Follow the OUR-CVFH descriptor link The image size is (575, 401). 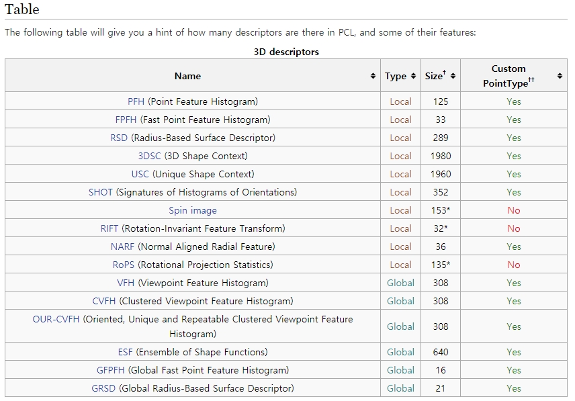pyautogui.click(x=56, y=320)
